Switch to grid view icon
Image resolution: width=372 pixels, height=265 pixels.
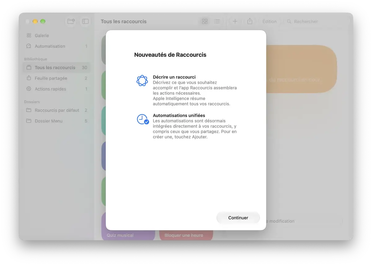pos(205,21)
